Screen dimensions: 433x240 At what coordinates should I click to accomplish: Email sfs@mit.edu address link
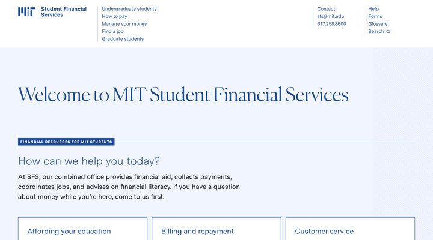point(330,16)
